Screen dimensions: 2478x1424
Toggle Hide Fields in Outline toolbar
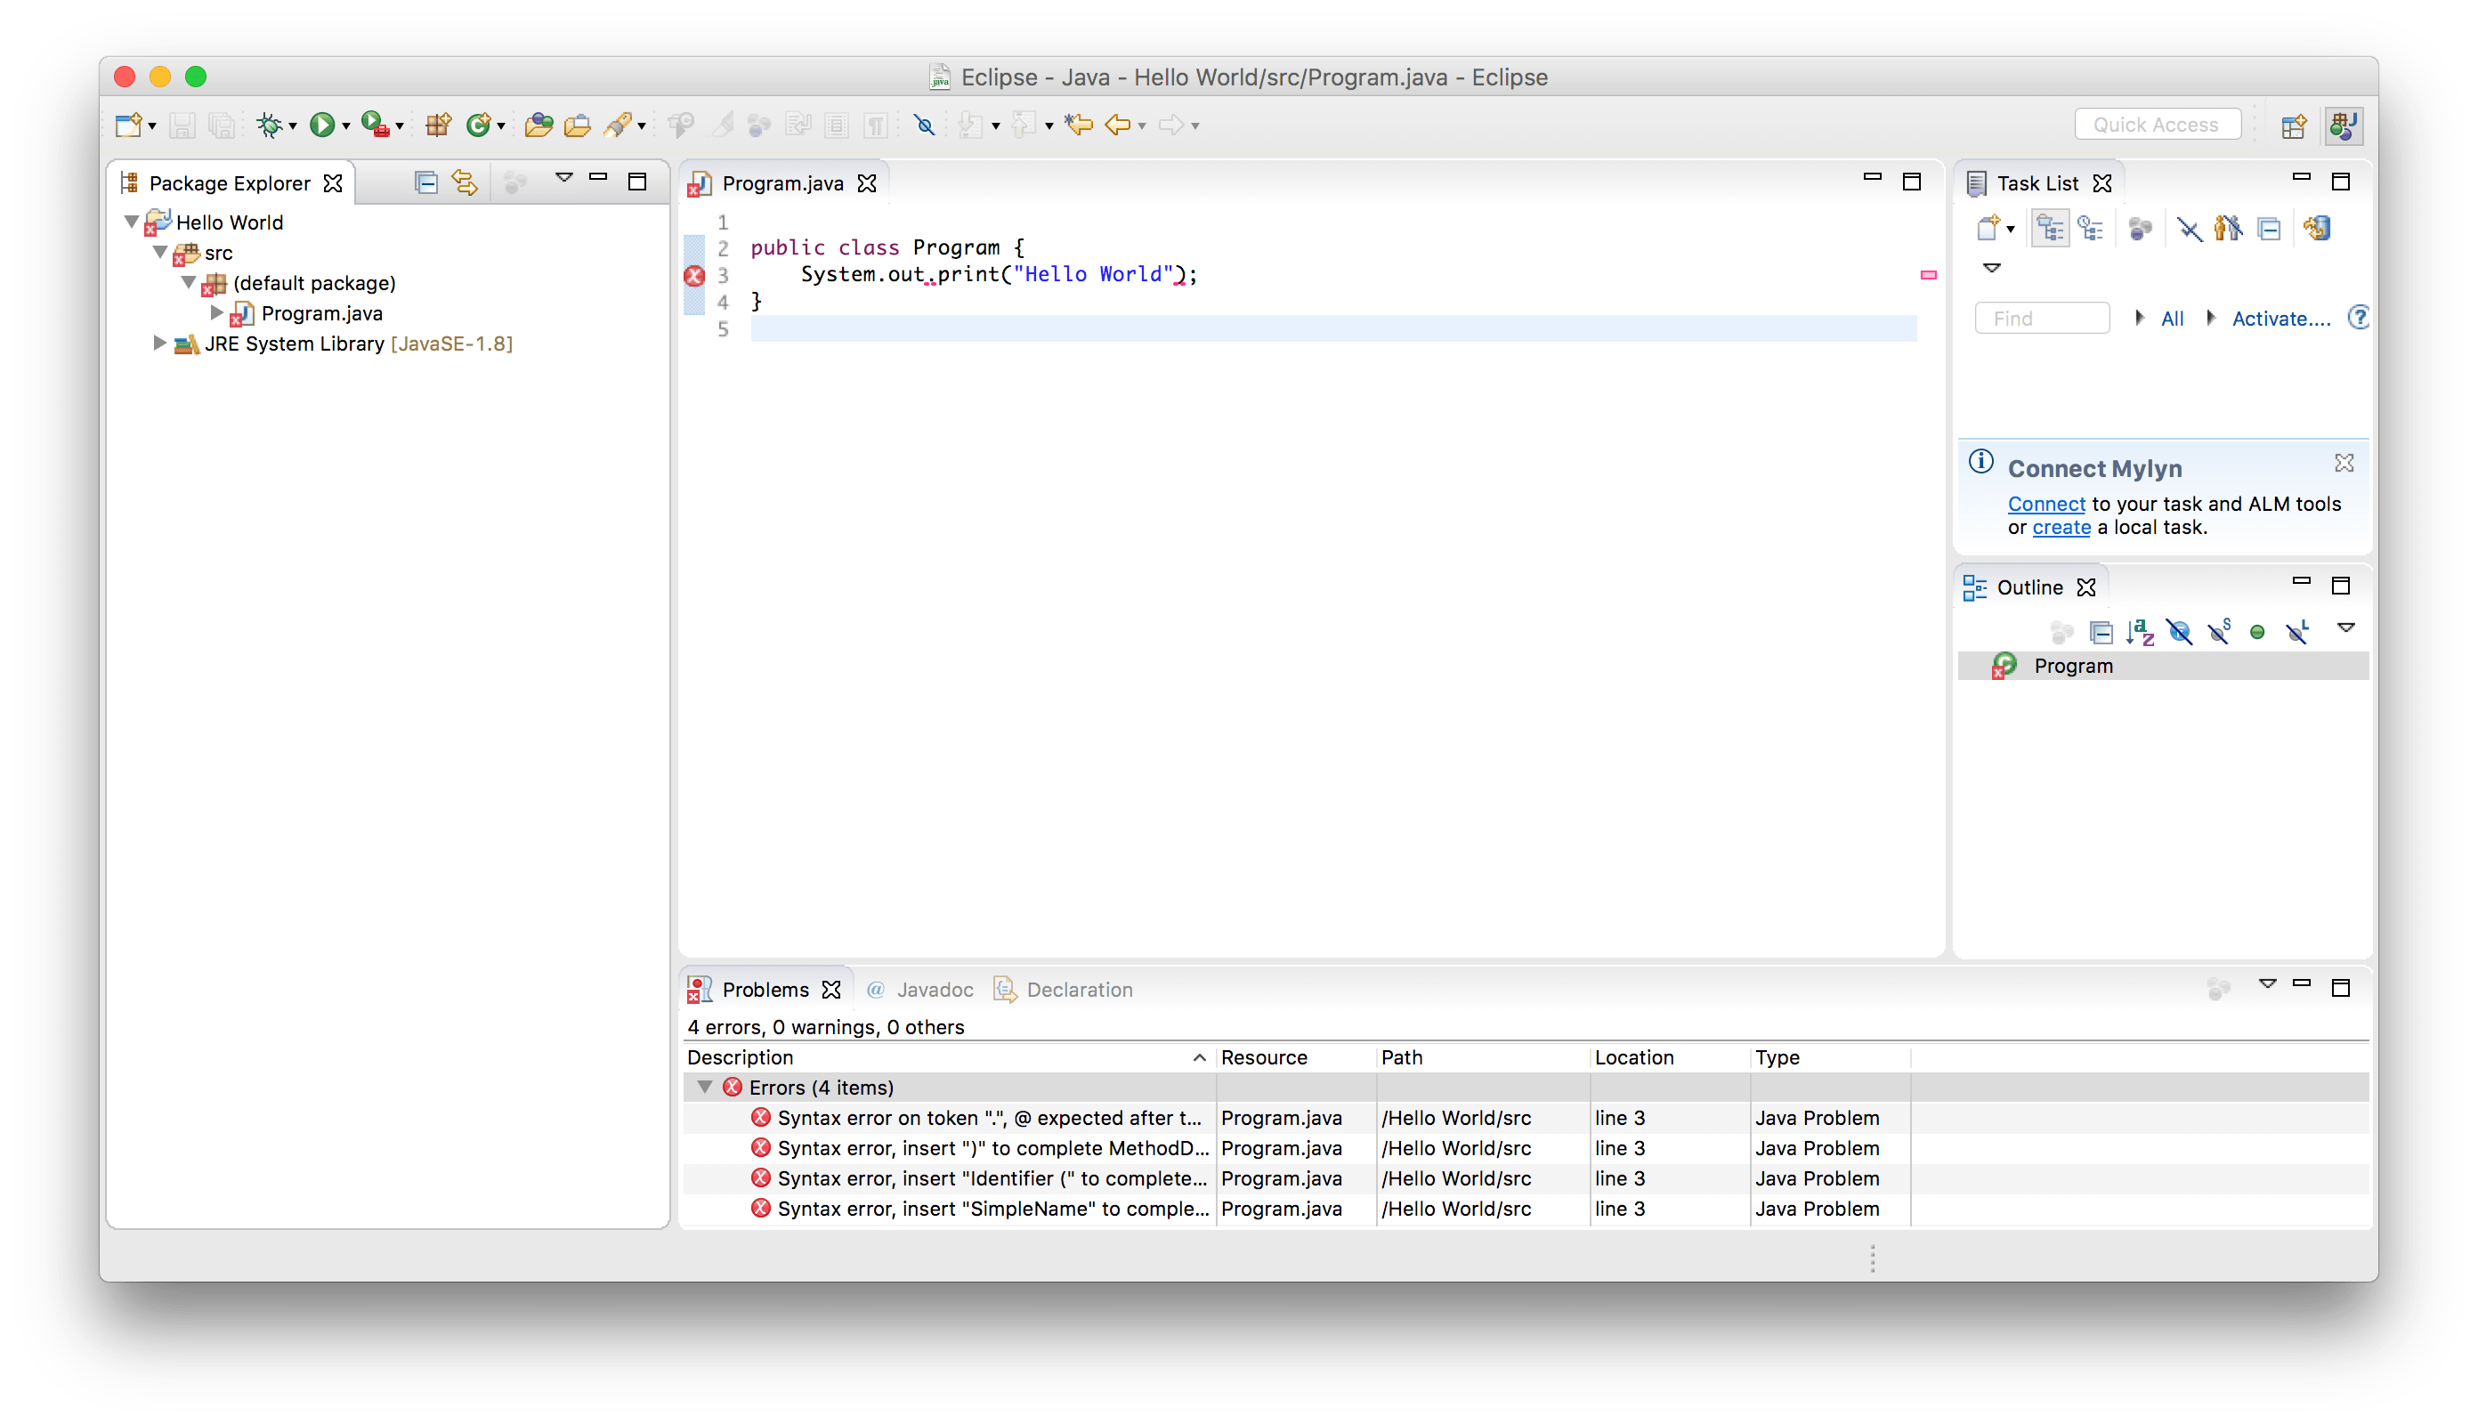(2179, 633)
